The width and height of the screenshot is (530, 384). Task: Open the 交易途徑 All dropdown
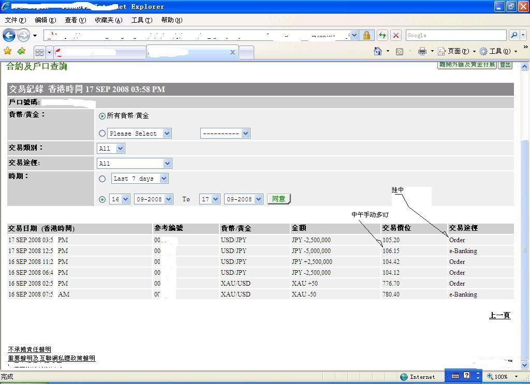tap(135, 163)
